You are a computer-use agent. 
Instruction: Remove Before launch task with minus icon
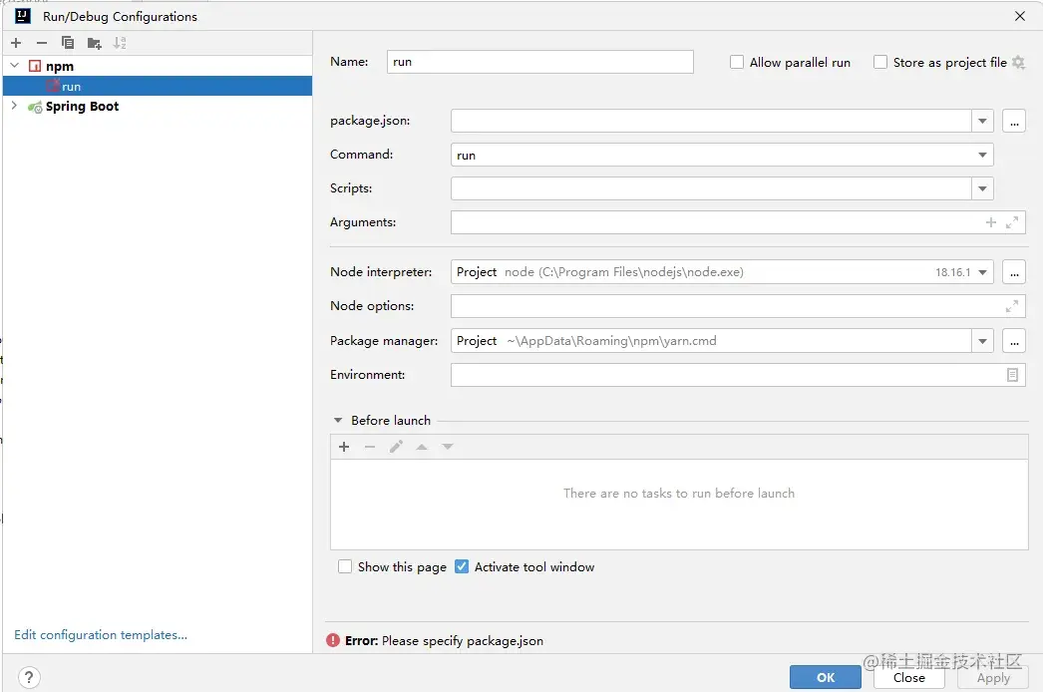tap(370, 447)
